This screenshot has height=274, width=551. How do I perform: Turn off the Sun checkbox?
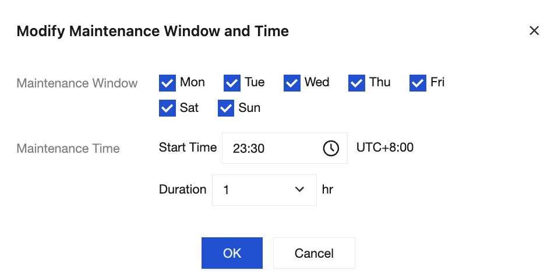(226, 108)
